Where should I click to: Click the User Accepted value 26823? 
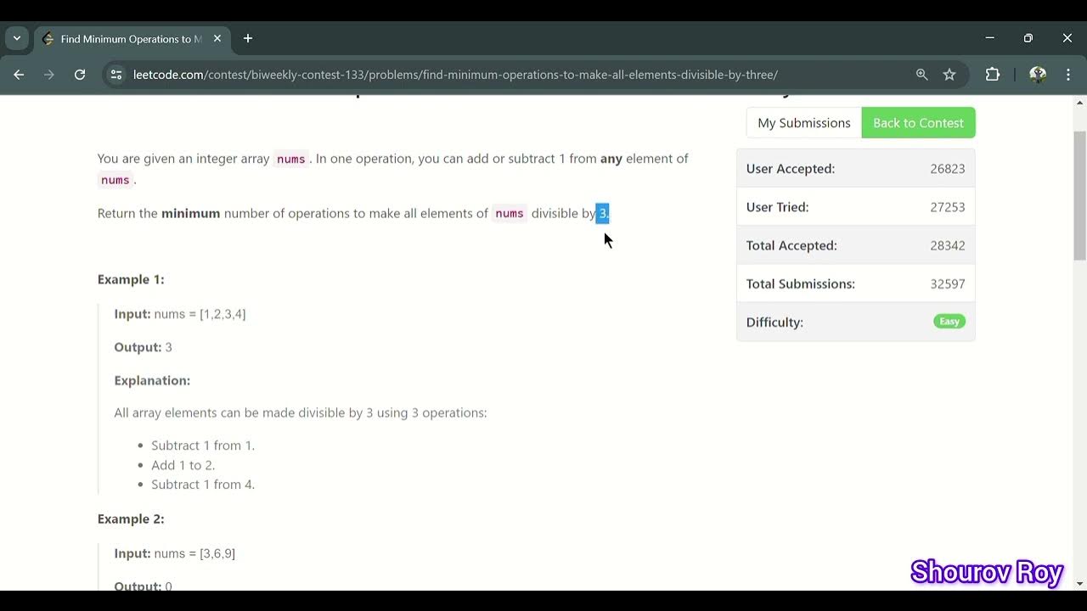[x=947, y=169]
